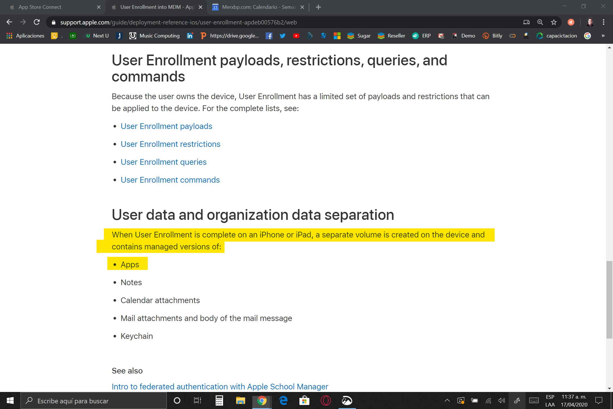Open the Windows taskbar search box
The width and height of the screenshot is (613, 409).
(94, 401)
